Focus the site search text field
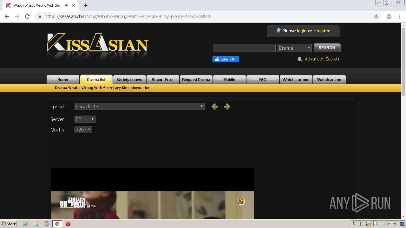 pos(244,48)
